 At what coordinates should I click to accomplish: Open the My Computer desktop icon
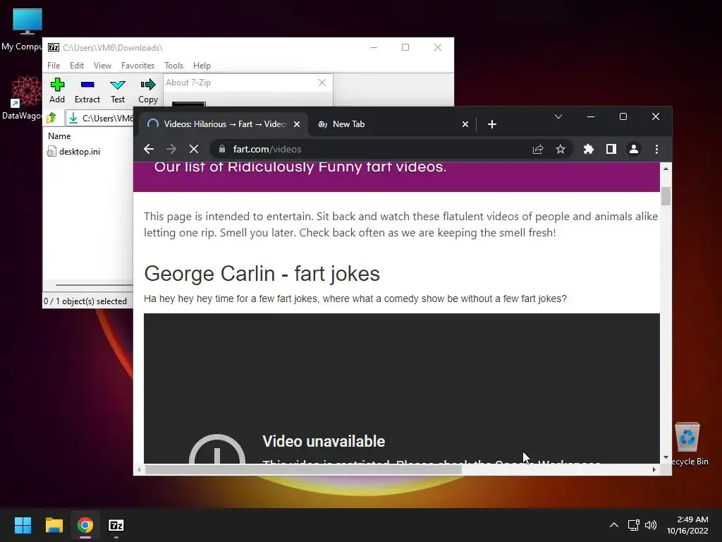pyautogui.click(x=27, y=28)
